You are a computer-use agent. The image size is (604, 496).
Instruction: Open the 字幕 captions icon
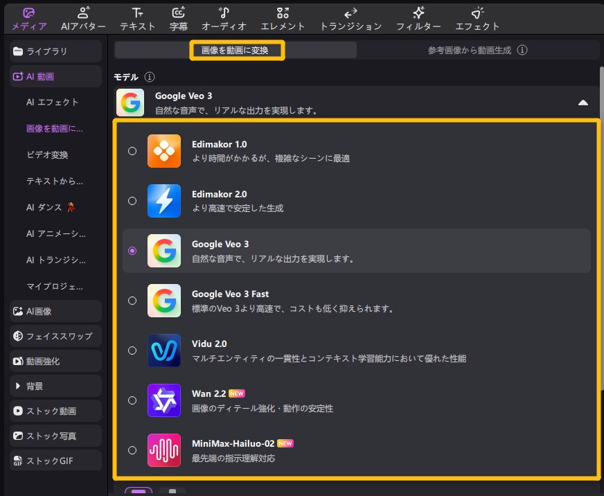(178, 12)
